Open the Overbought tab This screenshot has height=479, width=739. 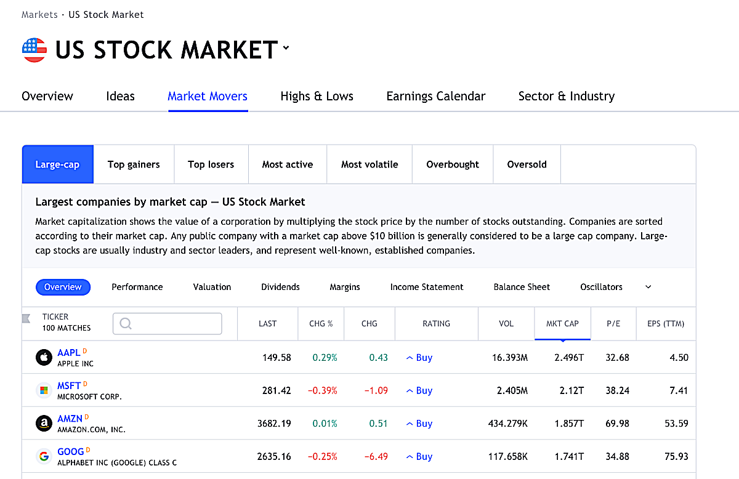(x=453, y=164)
